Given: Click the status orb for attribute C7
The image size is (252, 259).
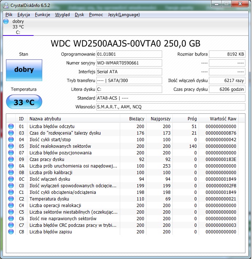Looking at the screenshot, I should tap(11, 225).
